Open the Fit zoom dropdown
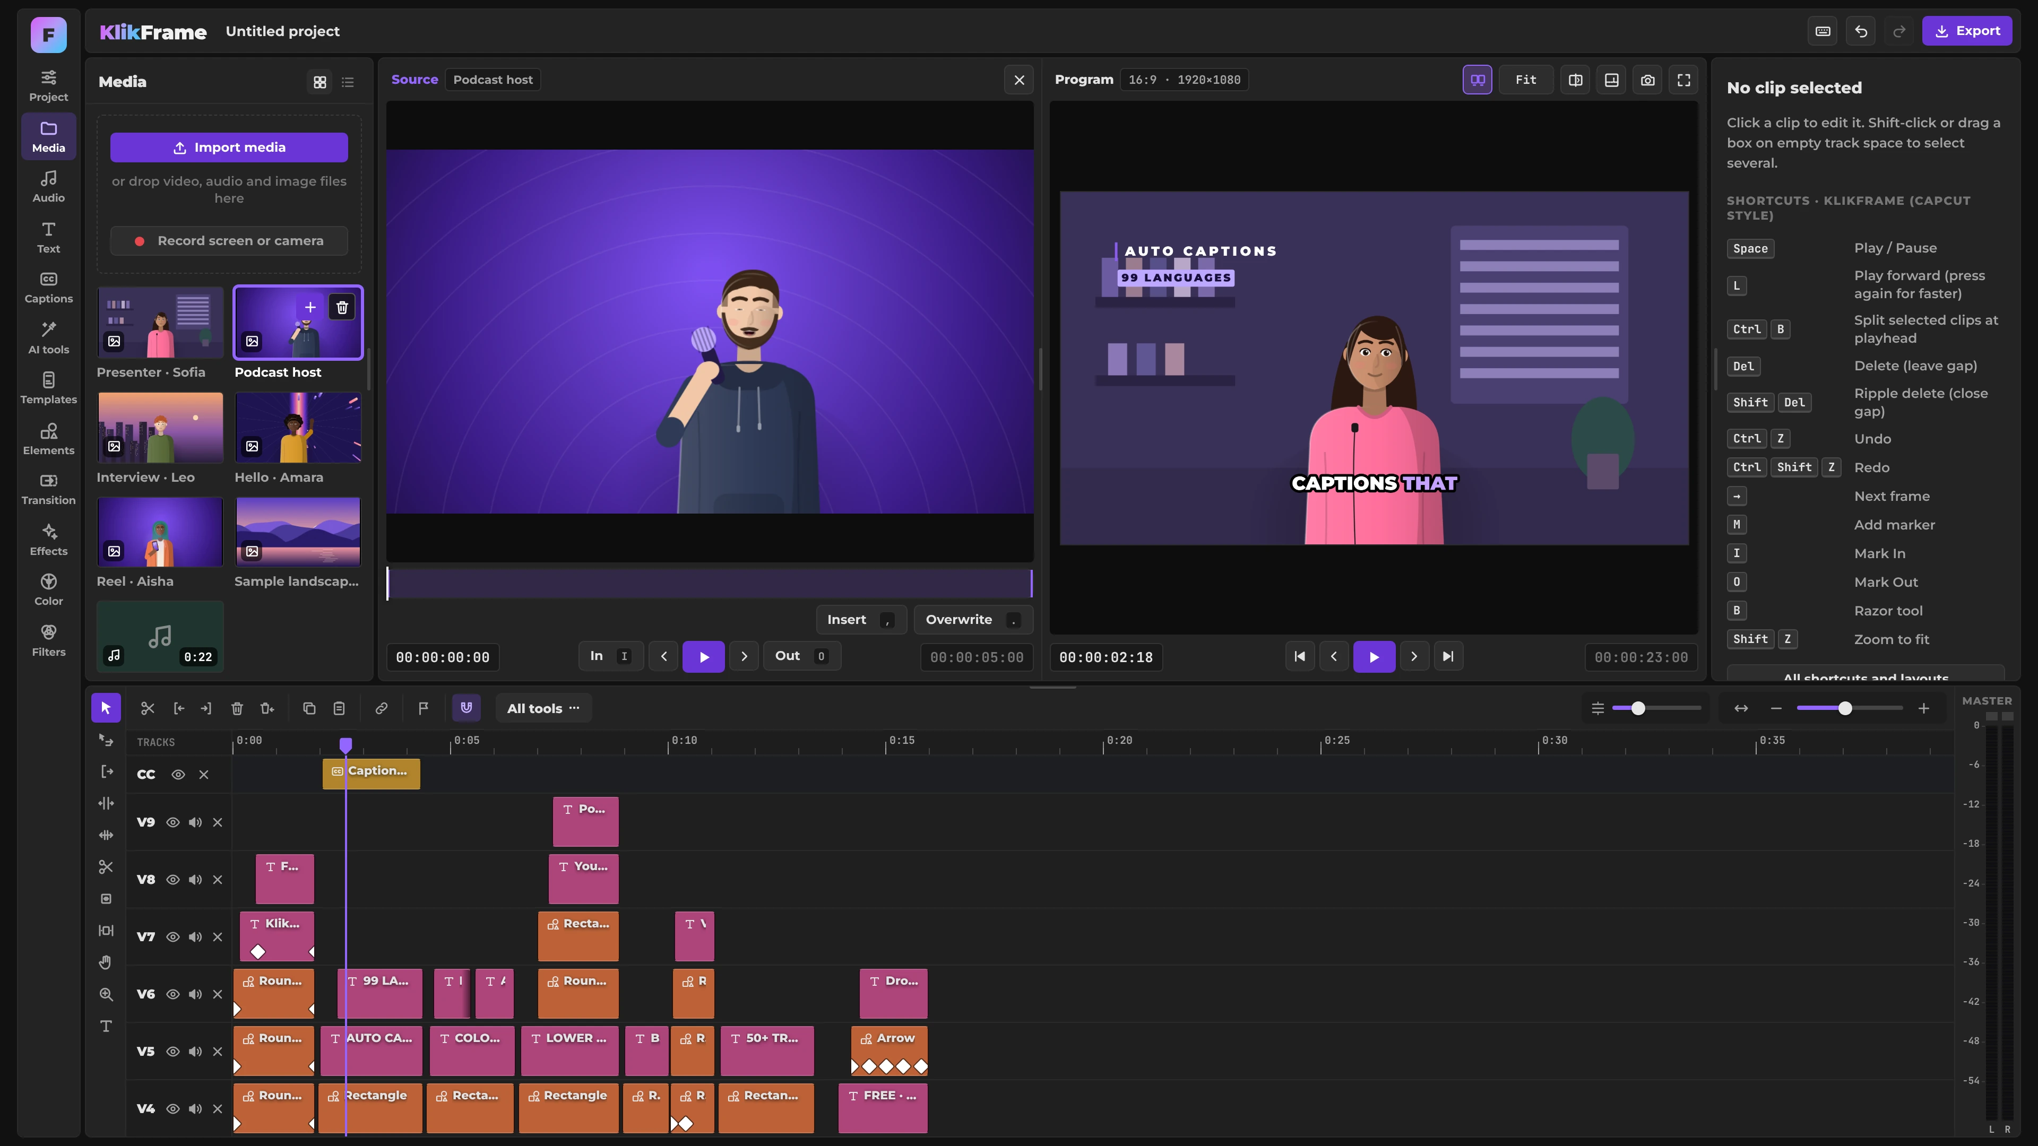Viewport: 2038px width, 1146px height. click(1526, 80)
